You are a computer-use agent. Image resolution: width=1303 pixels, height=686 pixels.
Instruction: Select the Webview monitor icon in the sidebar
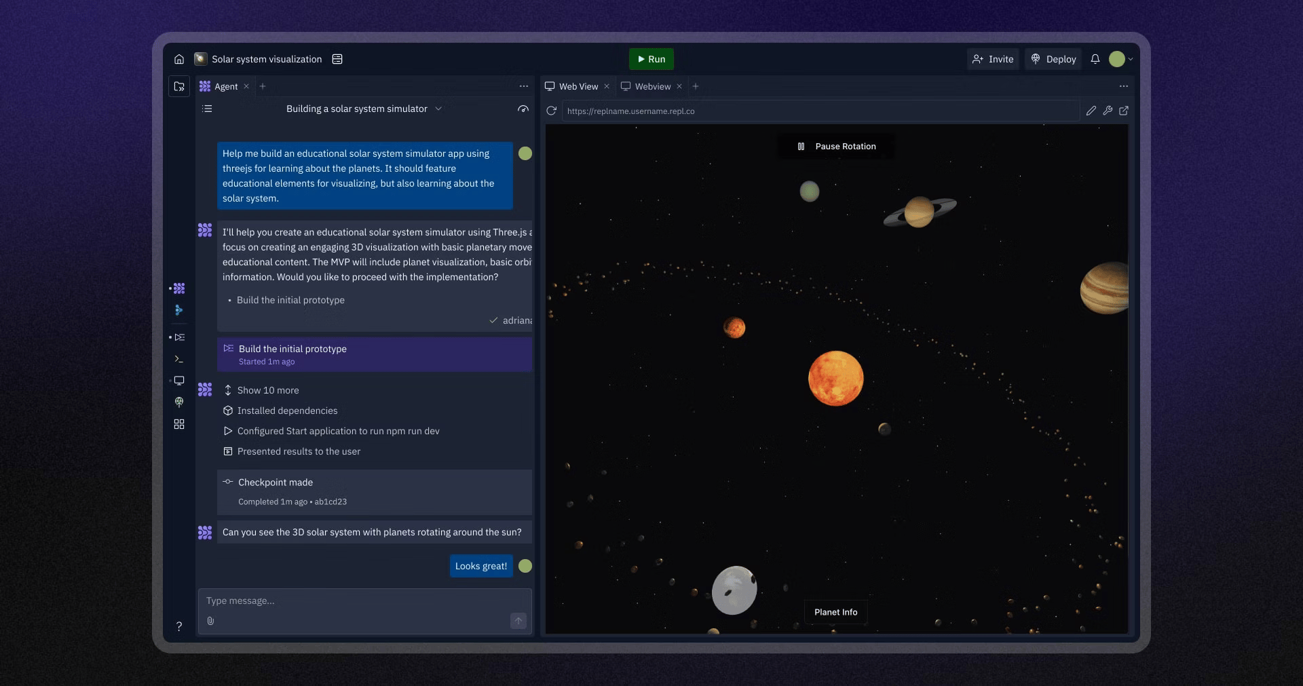click(x=179, y=381)
